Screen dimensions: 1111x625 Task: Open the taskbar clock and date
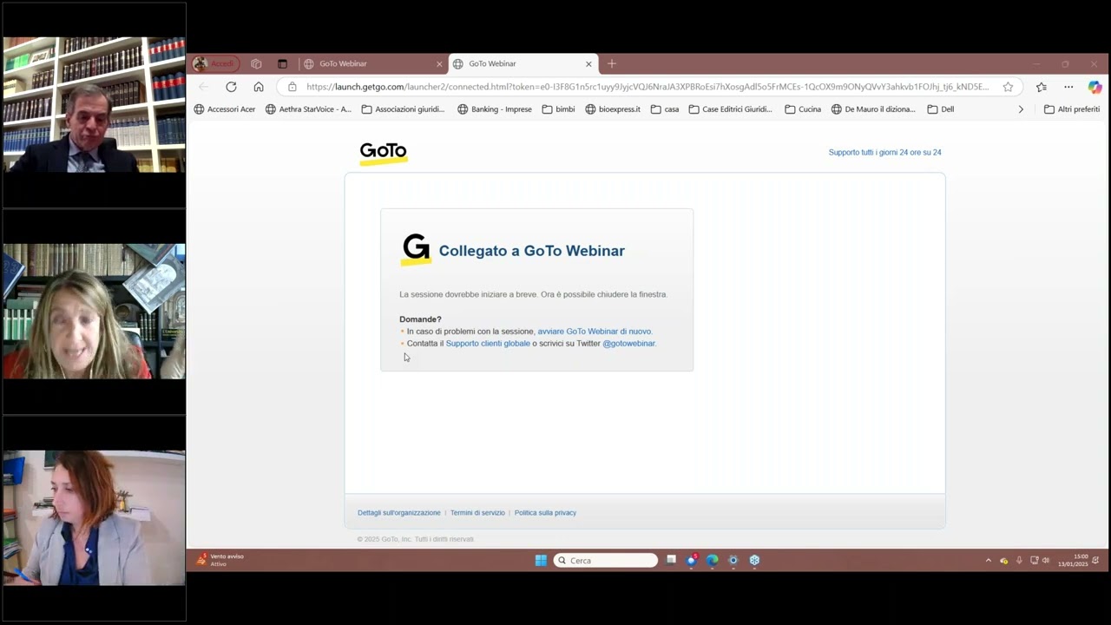[x=1073, y=560]
